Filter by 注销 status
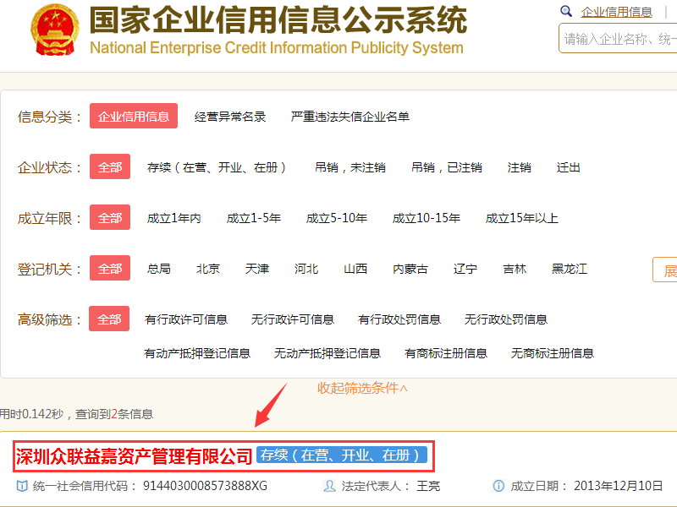 pyautogui.click(x=519, y=167)
